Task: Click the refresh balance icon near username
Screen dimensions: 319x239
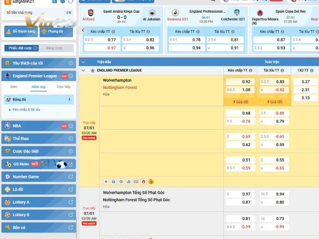Action: pos(71,2)
